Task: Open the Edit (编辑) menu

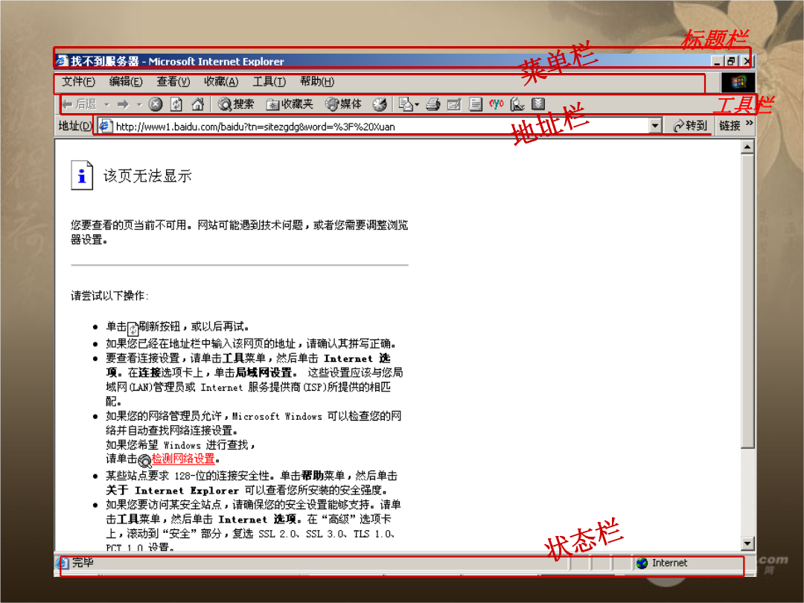Action: point(126,82)
